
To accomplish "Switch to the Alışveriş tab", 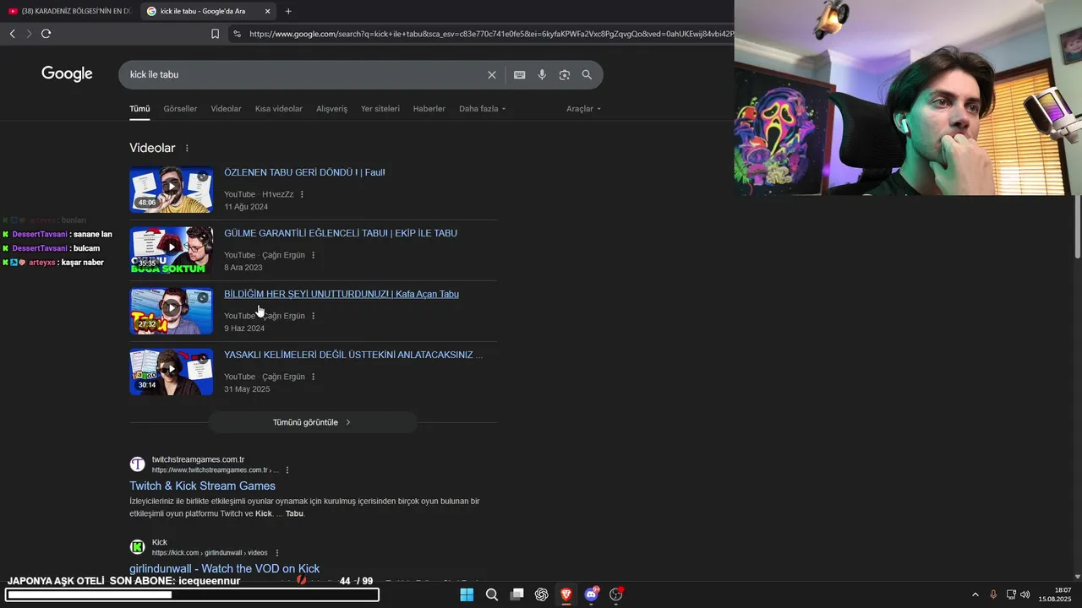I will (331, 109).
